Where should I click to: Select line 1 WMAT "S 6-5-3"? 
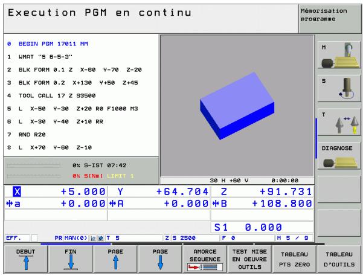pyautogui.click(x=40, y=57)
